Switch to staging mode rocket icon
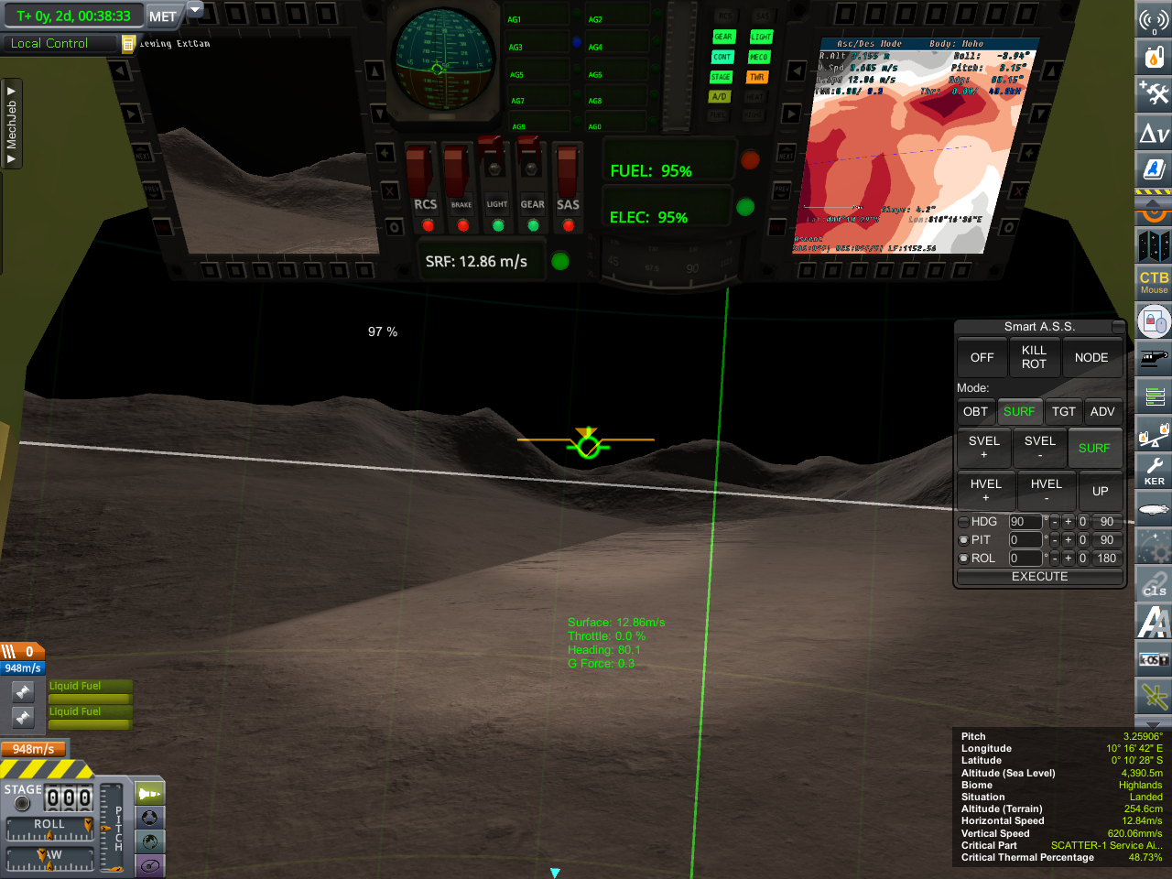Viewport: 1172px width, 879px height. (149, 793)
